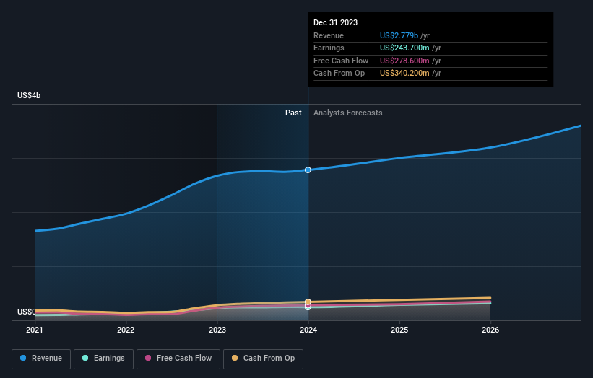The width and height of the screenshot is (593, 378).
Task: Click the Free Cash Flow row label in tooltip
Action: (341, 61)
